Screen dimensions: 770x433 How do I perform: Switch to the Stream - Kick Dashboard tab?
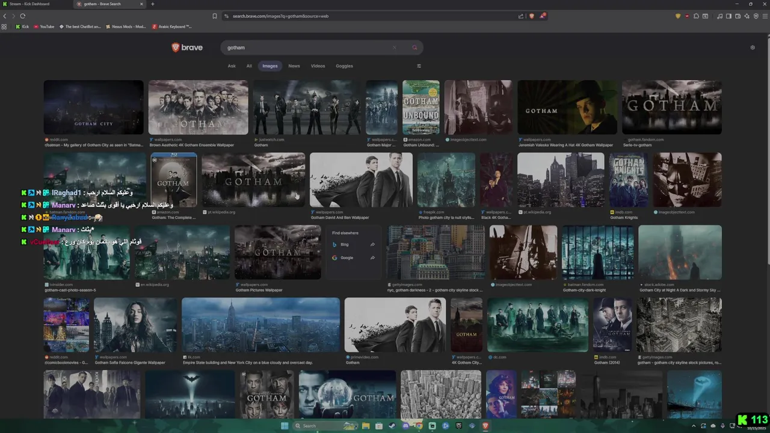point(36,4)
